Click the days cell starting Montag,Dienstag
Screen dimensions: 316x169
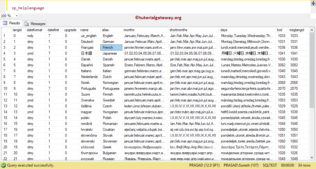point(247,42)
